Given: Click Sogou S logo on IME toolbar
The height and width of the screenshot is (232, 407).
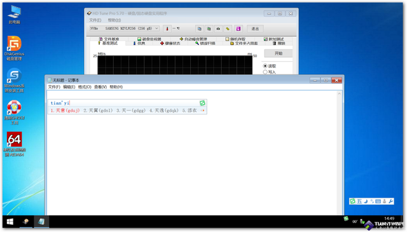Looking at the screenshot, I should coord(352,201).
